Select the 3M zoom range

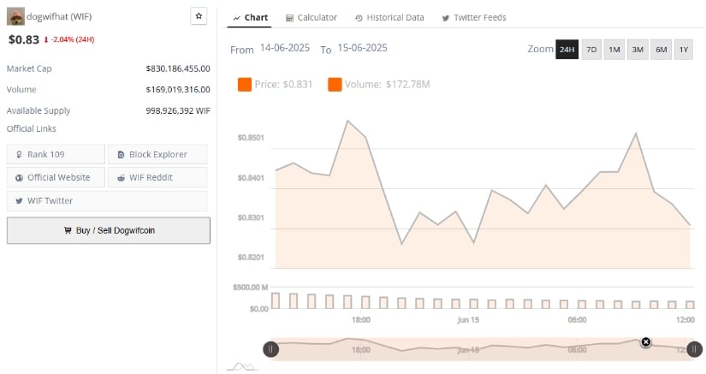[x=638, y=50]
